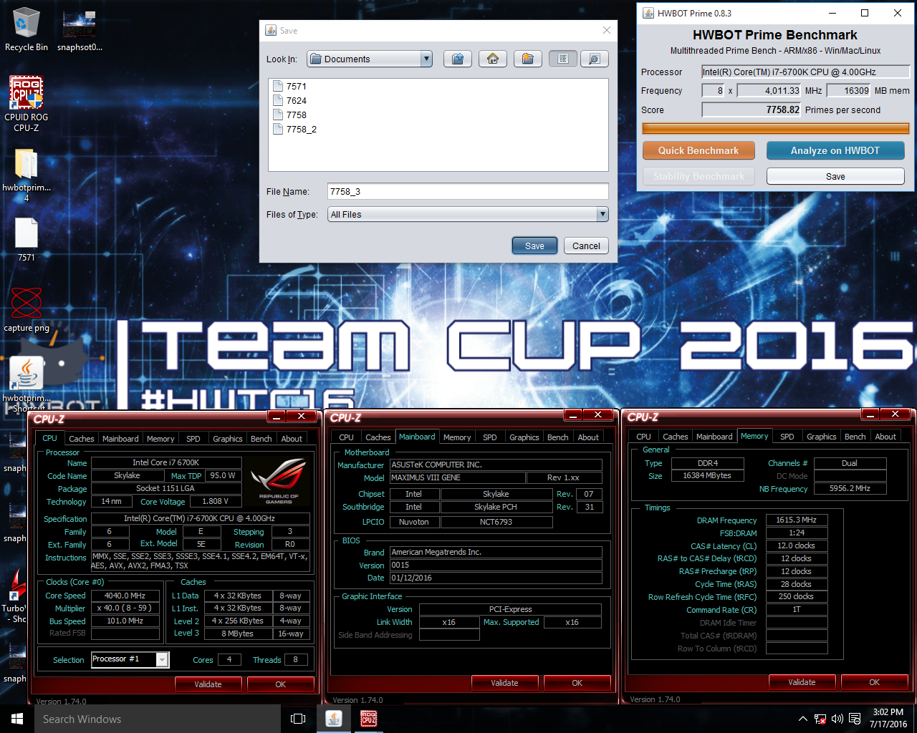Open the network tray icon
917x733 pixels.
pyautogui.click(x=820, y=719)
